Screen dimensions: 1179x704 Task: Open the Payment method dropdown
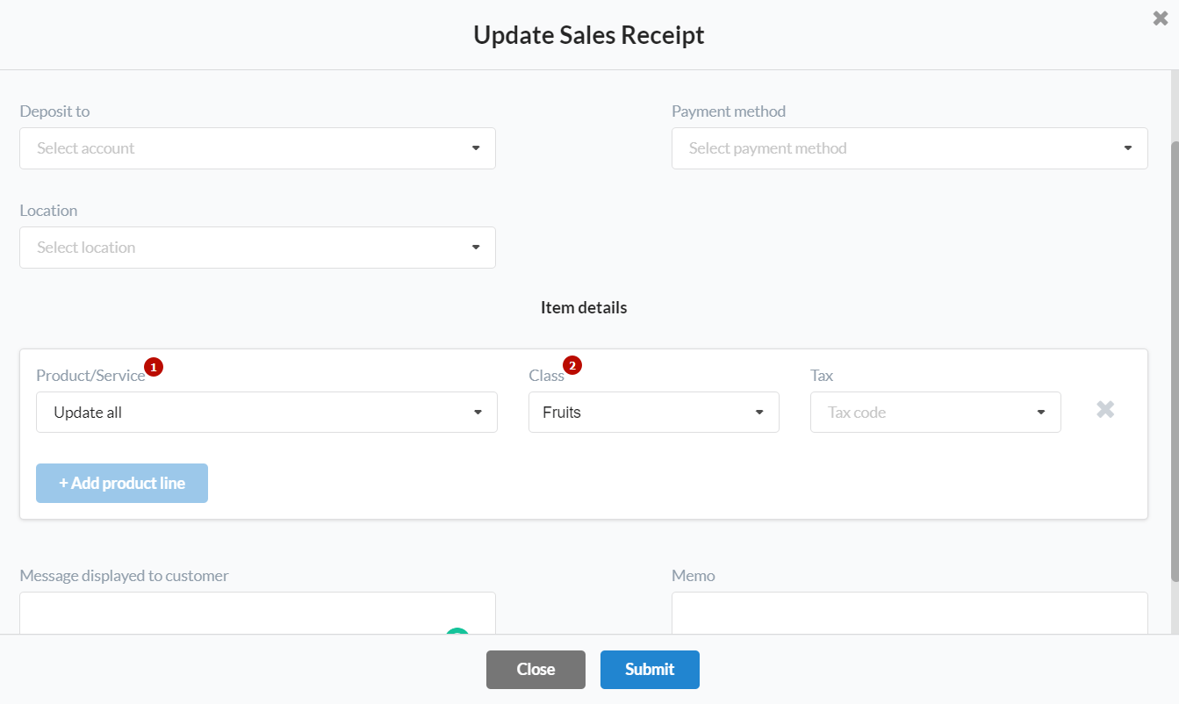point(909,148)
